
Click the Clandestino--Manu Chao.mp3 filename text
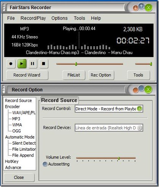(x=52, y=52)
